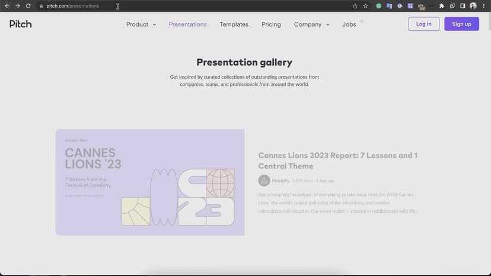Screen dimensions: 491x276
Task: Toggle the browser side panel icon
Action: point(463,6)
